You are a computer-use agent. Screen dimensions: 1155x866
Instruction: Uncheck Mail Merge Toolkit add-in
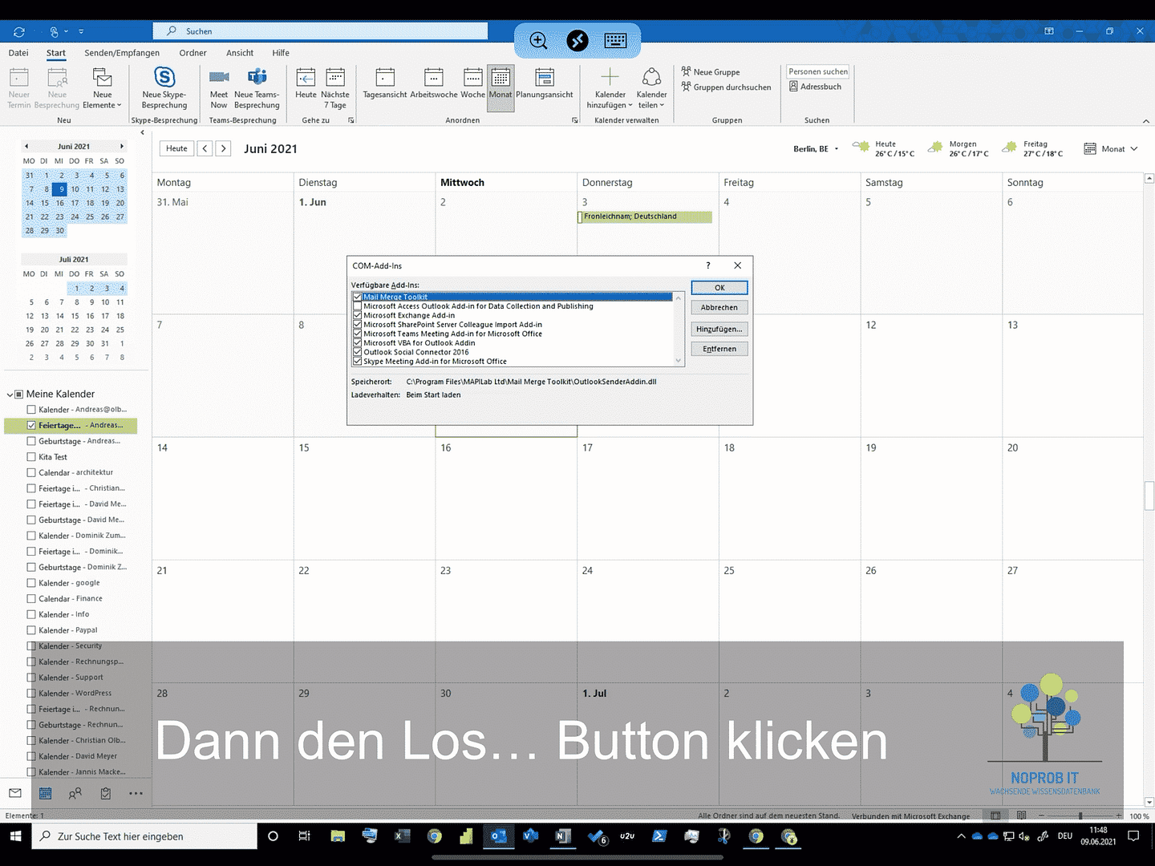(357, 297)
